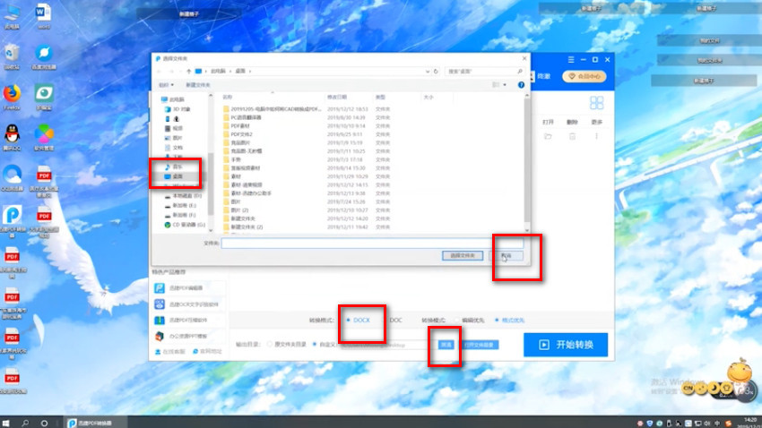
Task: Open the 会员中心 member center button
Action: (584, 76)
